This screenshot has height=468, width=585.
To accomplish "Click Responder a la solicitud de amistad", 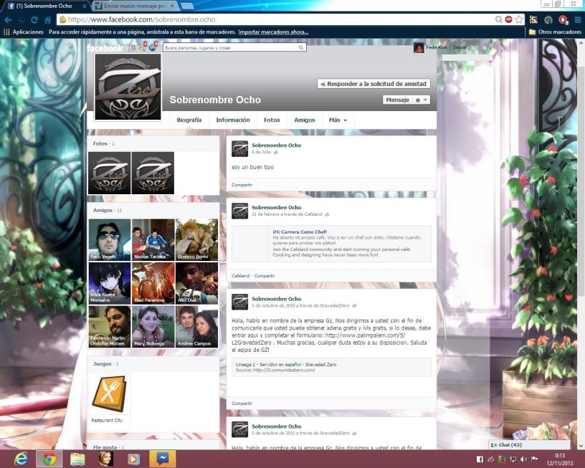I will coord(374,84).
